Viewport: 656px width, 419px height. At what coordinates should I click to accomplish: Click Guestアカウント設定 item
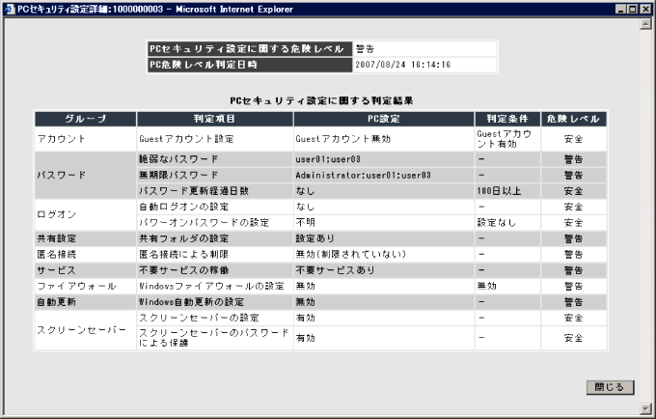(186, 139)
